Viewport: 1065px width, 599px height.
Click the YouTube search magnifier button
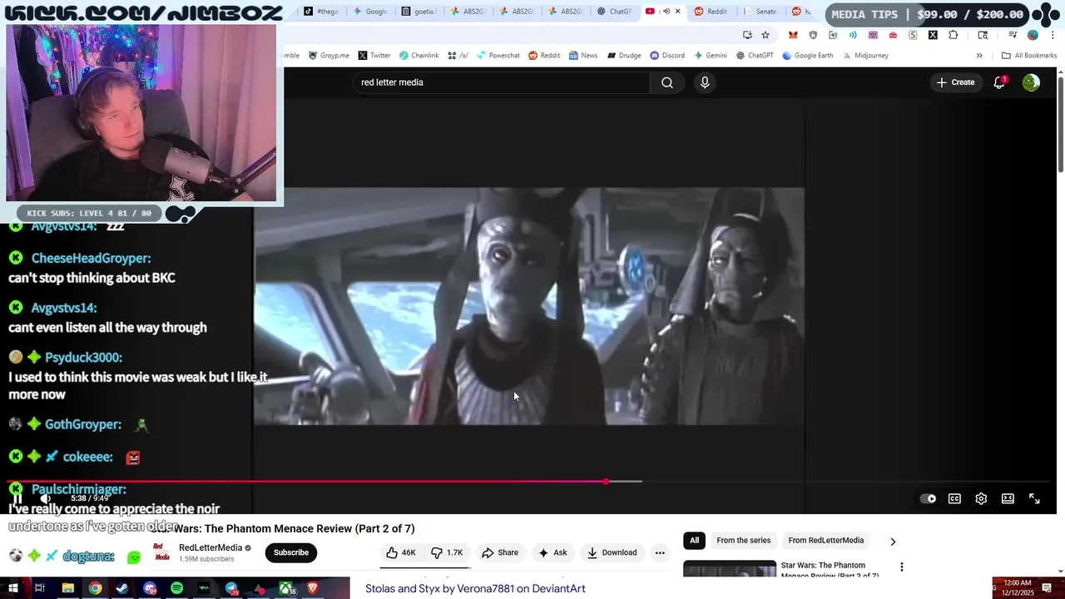(667, 82)
